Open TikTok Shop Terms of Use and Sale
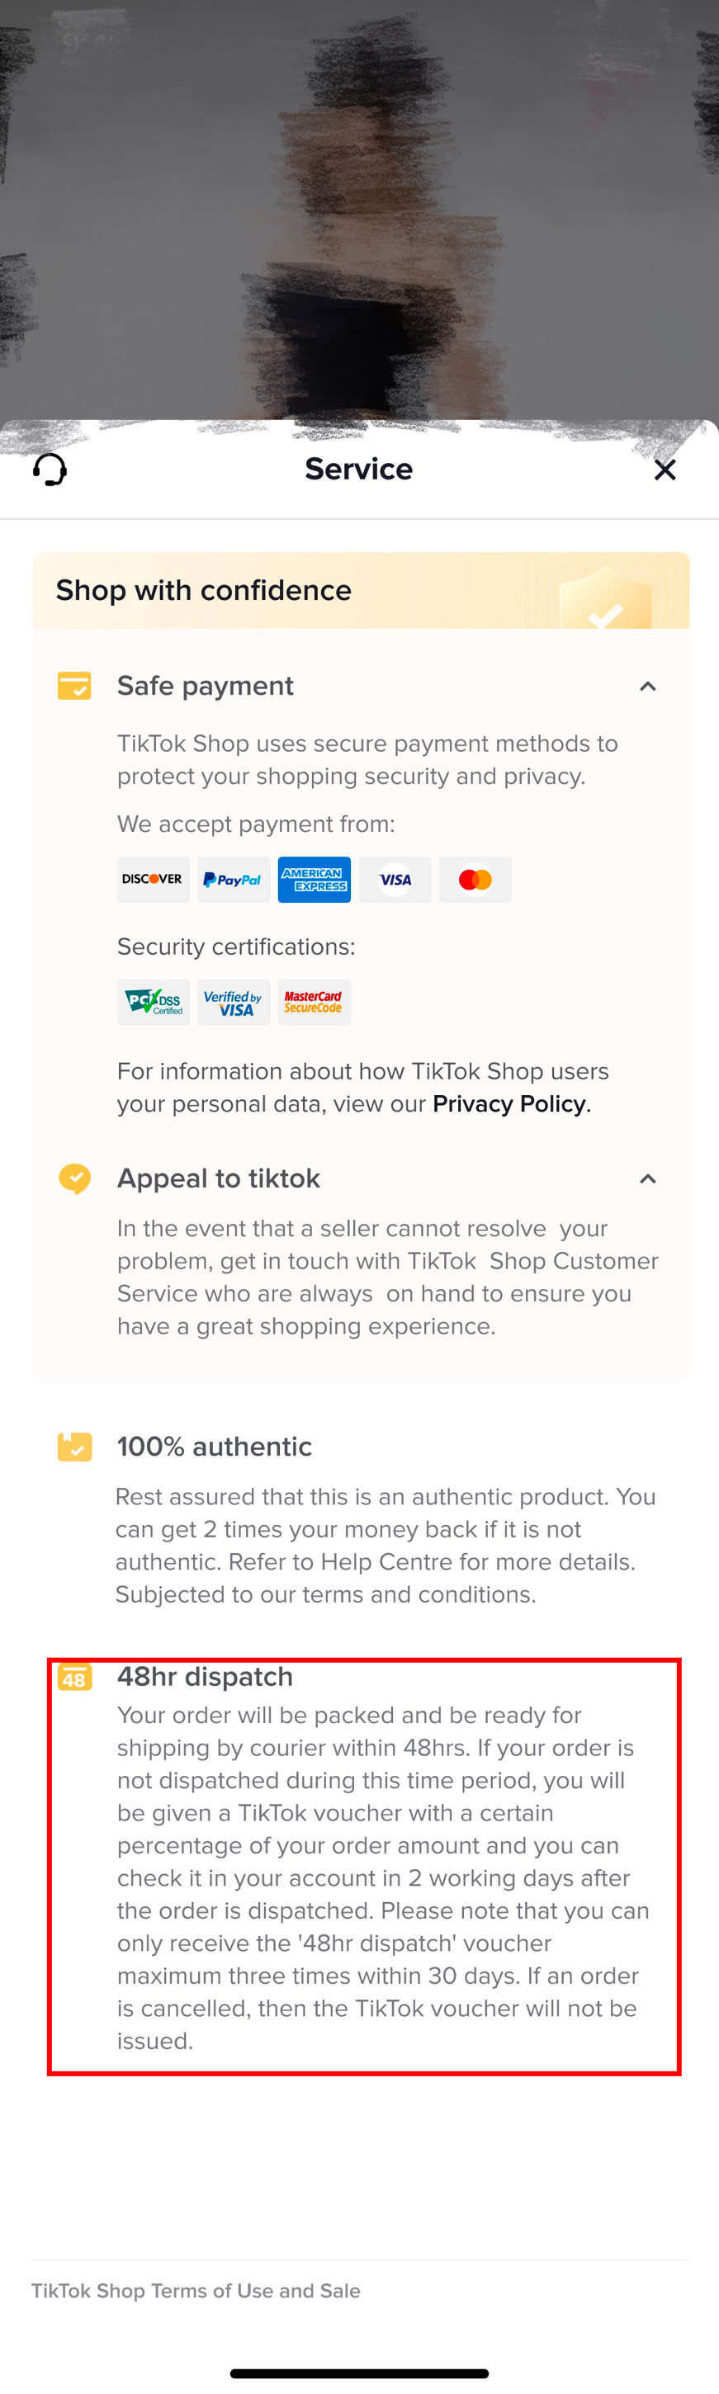This screenshot has width=719, height=2394. click(196, 2291)
